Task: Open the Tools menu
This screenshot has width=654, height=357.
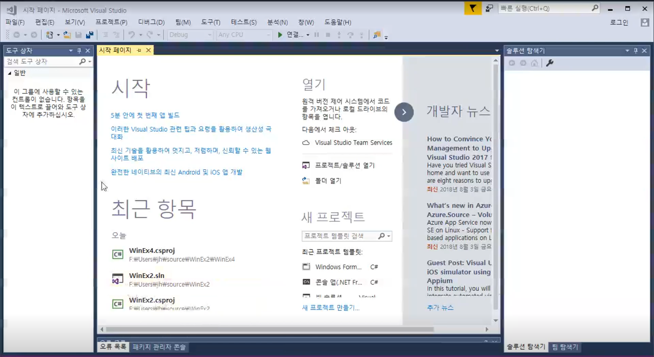Action: coord(211,22)
